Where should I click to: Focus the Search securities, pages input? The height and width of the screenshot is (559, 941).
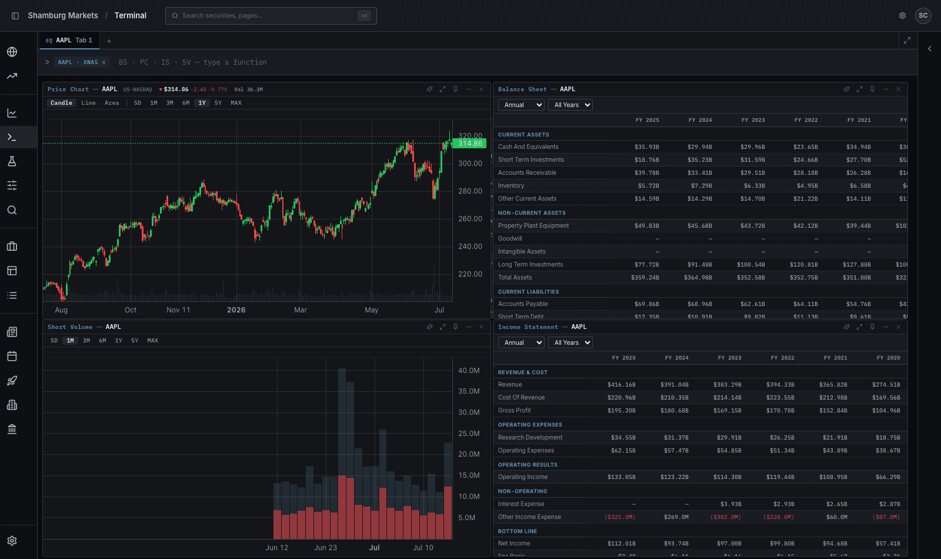pos(271,16)
